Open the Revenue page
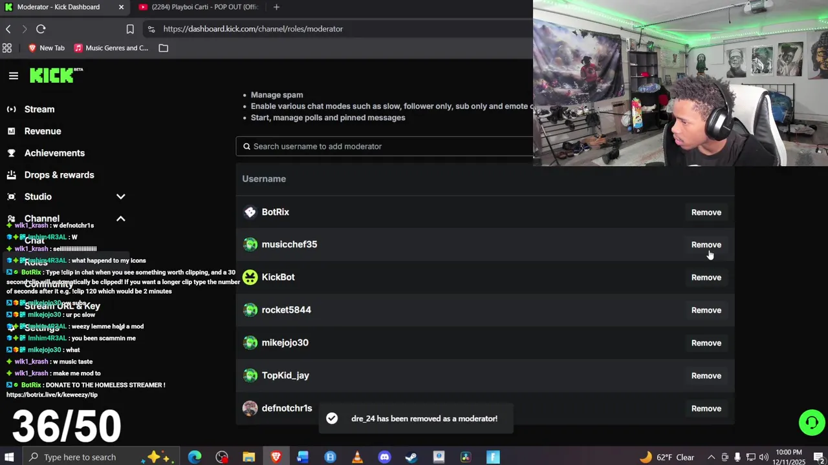828x465 pixels. [43, 131]
